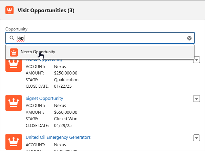Open United Oil Emergency Generators link
Viewport: 205px width, 151px height.
tap(58, 137)
